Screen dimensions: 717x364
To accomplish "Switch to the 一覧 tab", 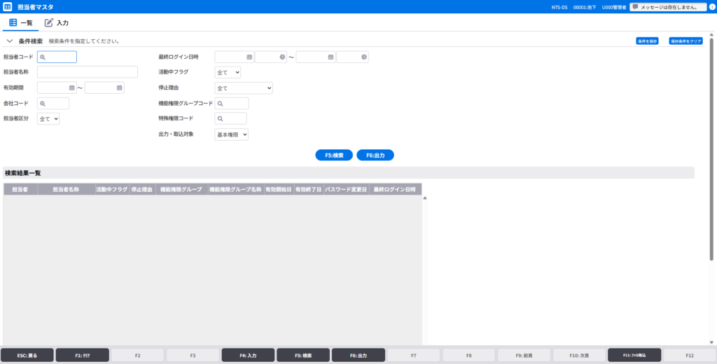I will [x=20, y=23].
